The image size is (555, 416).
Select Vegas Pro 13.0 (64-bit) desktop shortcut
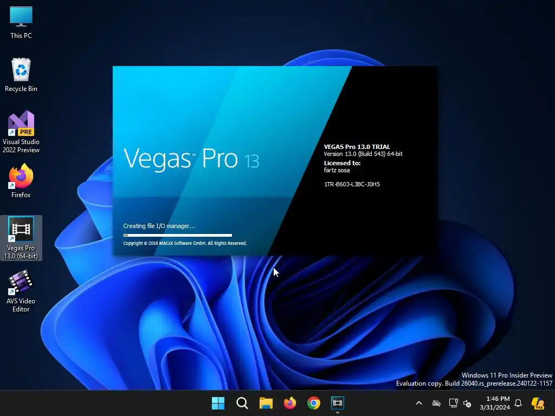pos(21,238)
